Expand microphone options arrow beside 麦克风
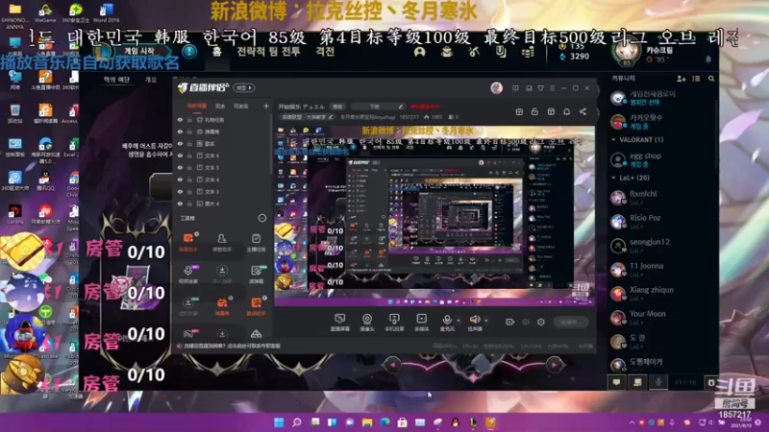 (459, 321)
